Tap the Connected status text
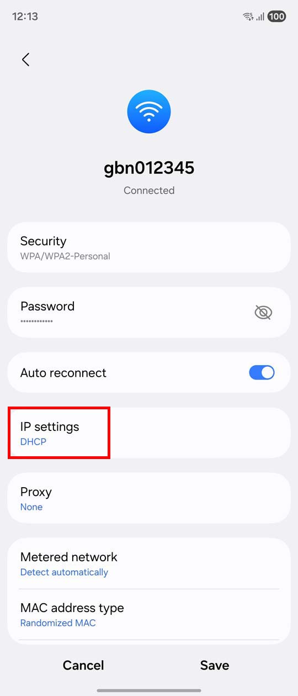This screenshot has height=696, width=298. 149,191
